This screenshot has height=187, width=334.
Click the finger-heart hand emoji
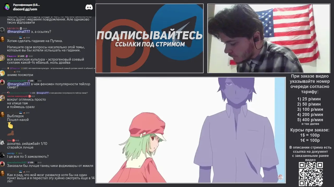10,125
